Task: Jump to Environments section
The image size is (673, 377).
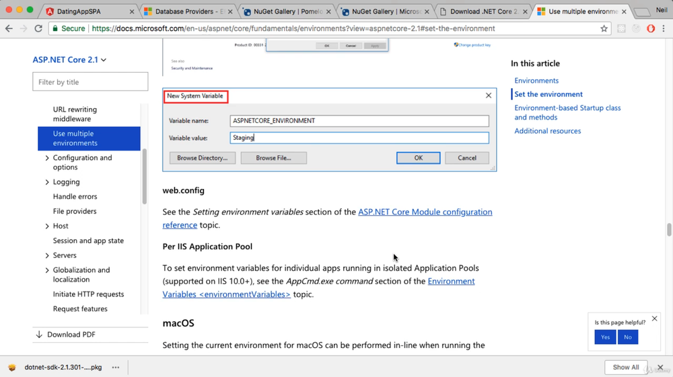Action: [536, 81]
